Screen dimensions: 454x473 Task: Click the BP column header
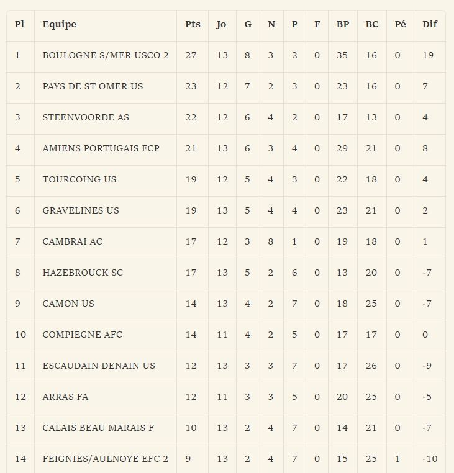pyautogui.click(x=343, y=24)
